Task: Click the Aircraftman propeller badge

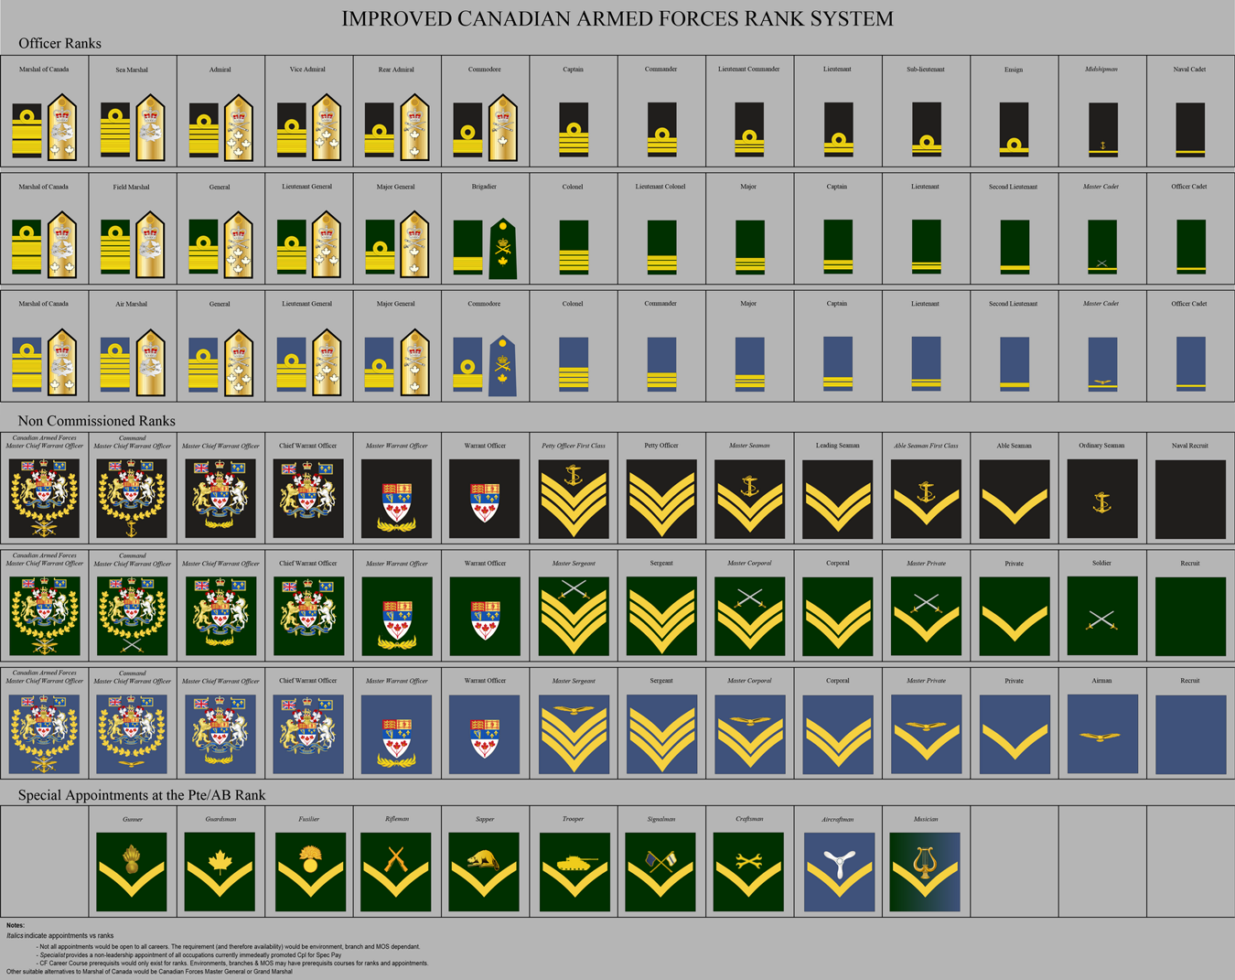Action: 839,872
